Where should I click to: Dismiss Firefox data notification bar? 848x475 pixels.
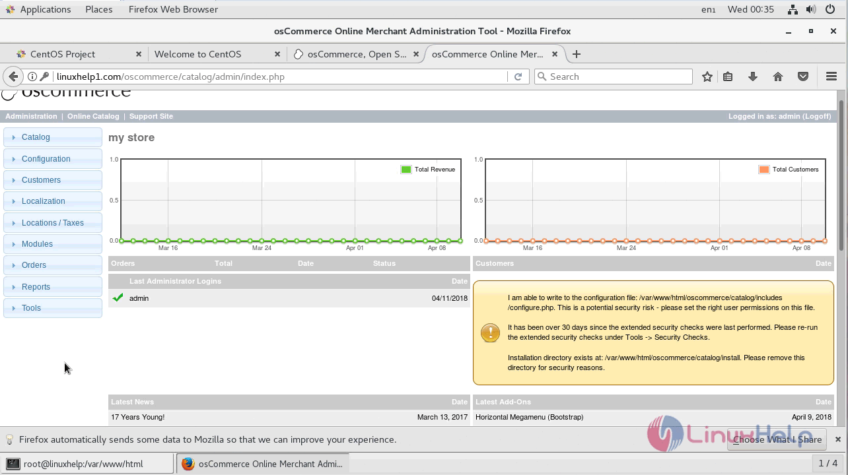click(x=838, y=439)
